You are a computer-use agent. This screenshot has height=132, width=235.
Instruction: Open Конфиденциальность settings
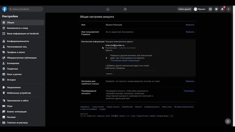(23, 41)
